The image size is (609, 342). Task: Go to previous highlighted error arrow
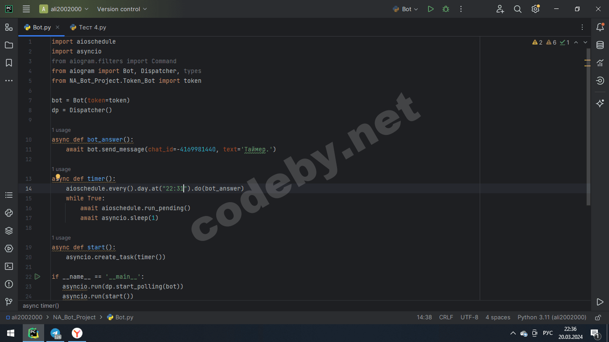click(576, 43)
